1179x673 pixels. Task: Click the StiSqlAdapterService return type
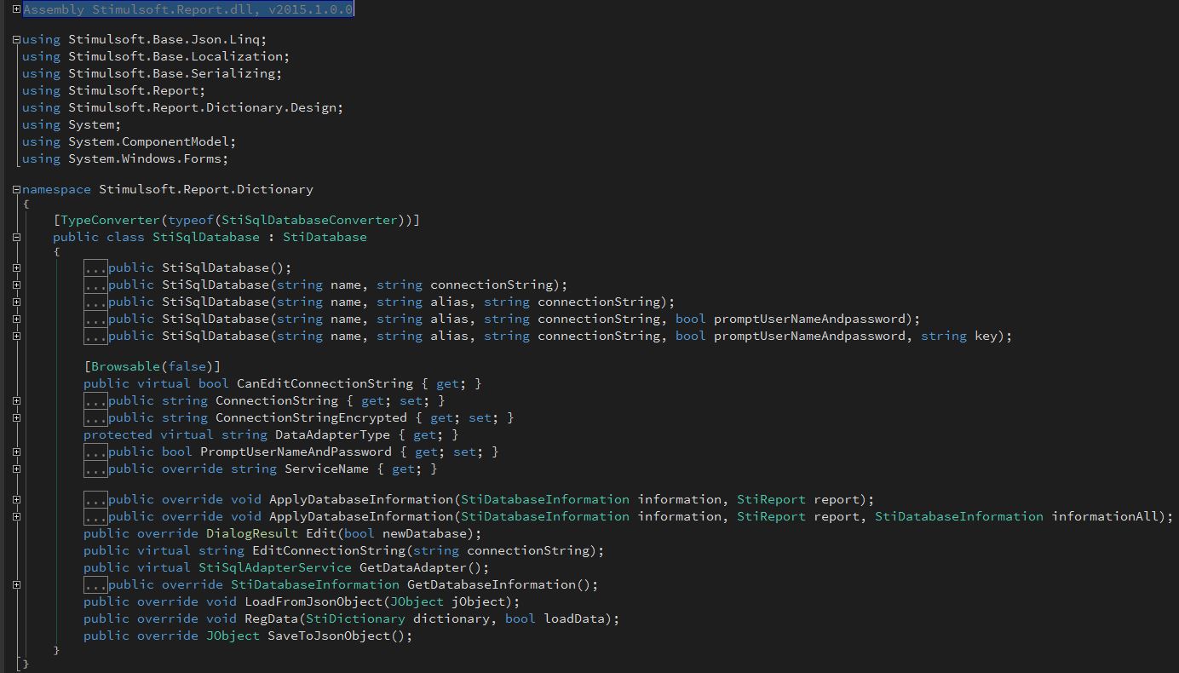coord(274,567)
